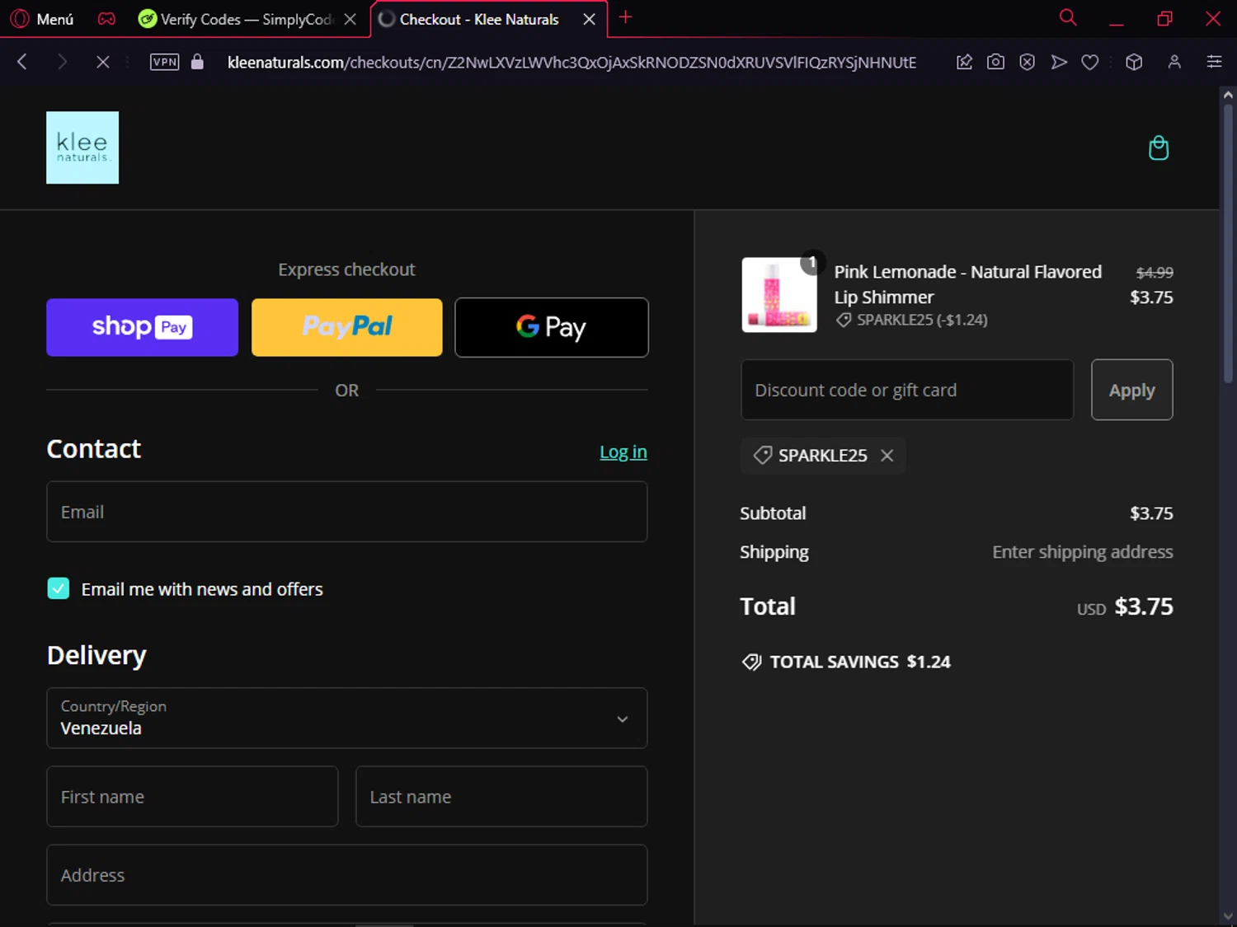Click the SPARKLE25 tag icon chip

pos(763,456)
